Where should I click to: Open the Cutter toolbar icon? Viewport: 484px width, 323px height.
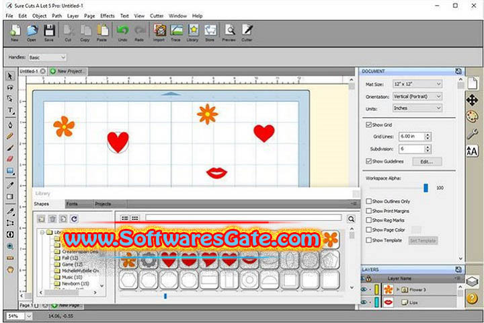pyautogui.click(x=247, y=32)
